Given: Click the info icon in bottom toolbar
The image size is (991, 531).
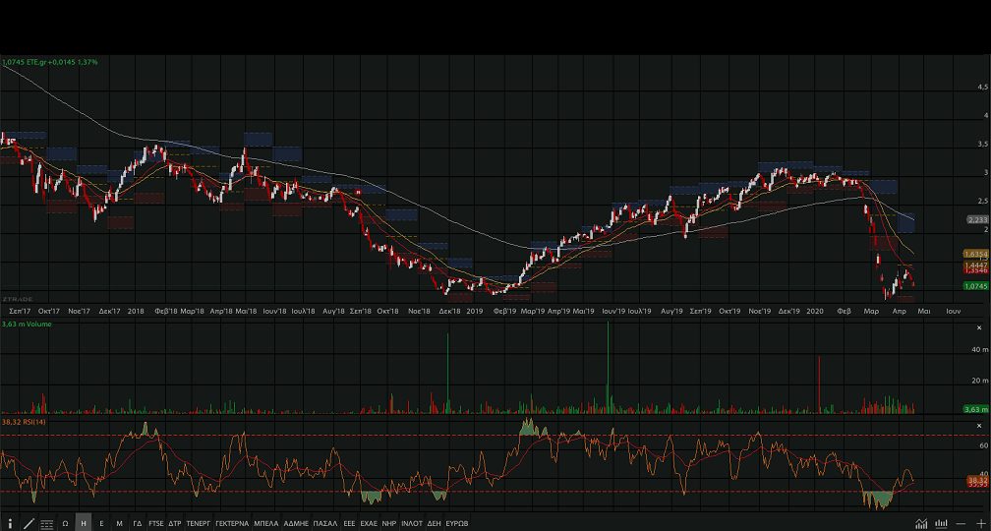Looking at the screenshot, I should click(10, 523).
